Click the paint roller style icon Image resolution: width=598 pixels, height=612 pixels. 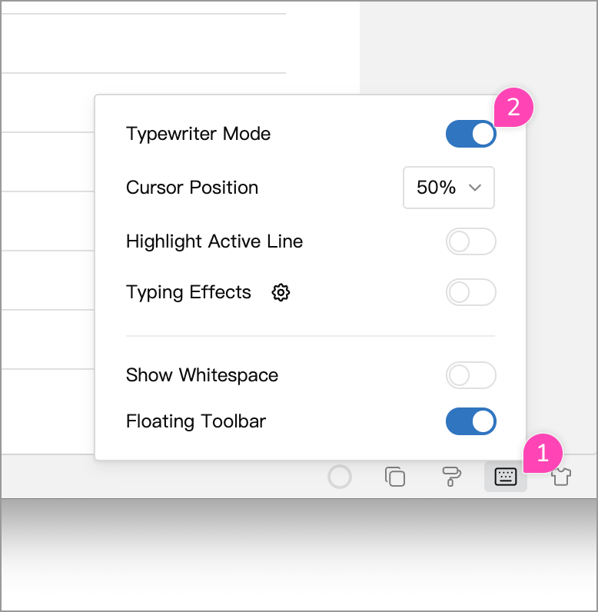pos(451,477)
